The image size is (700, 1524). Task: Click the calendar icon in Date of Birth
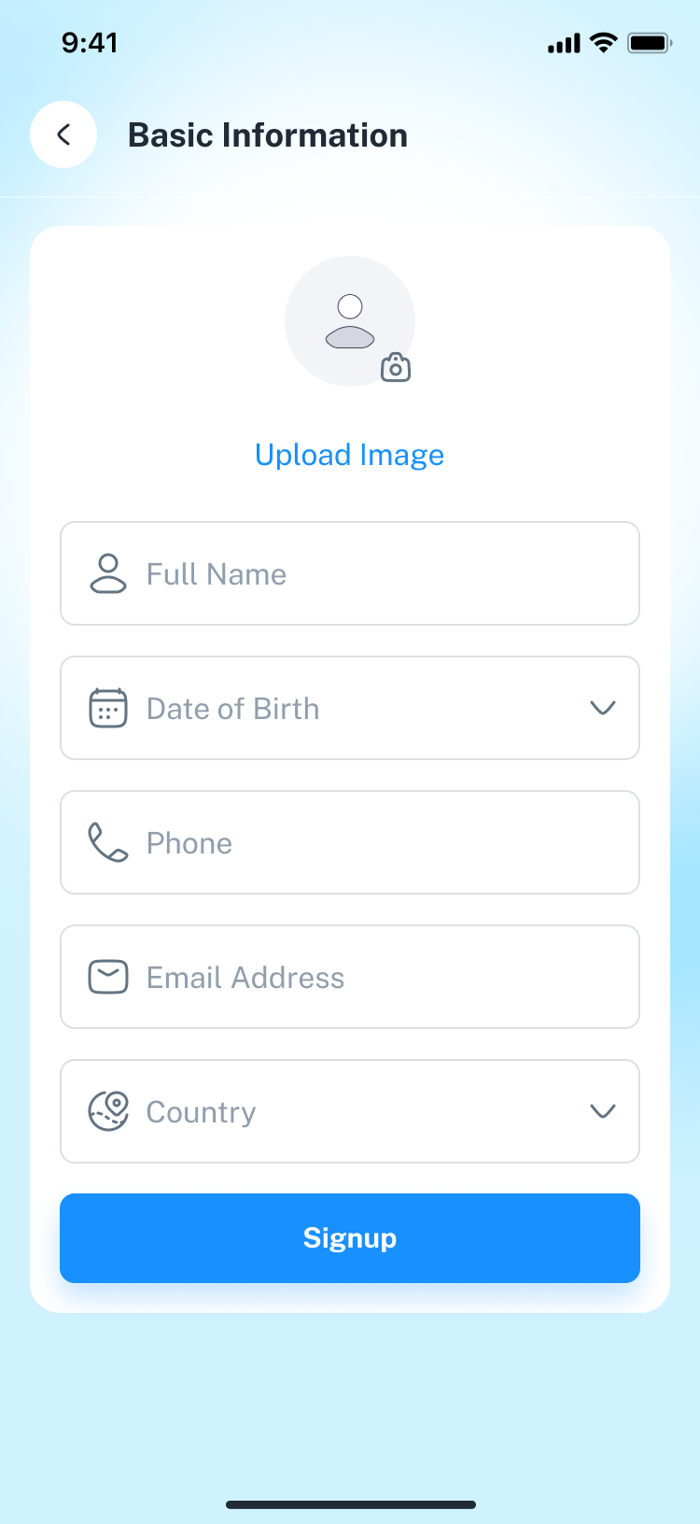(108, 708)
